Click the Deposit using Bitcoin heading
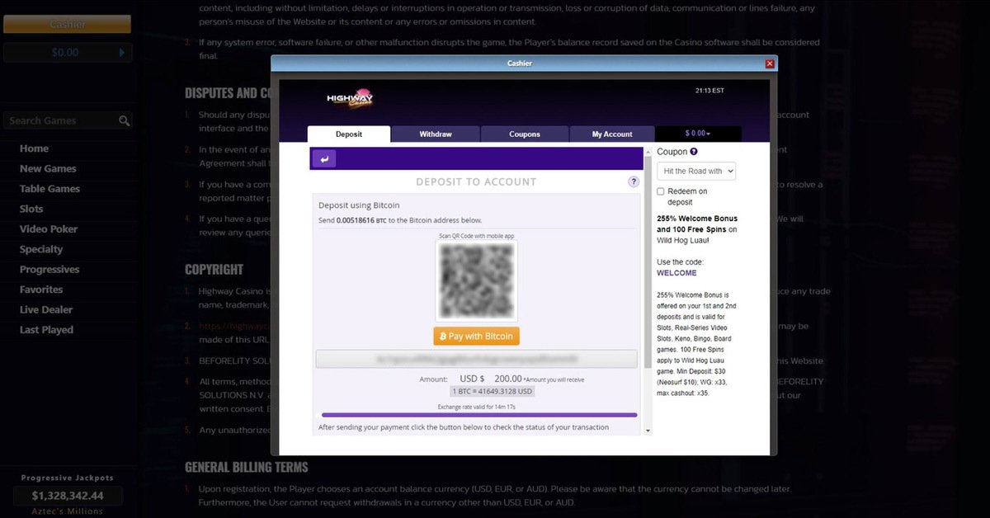This screenshot has width=990, height=518. coord(359,205)
